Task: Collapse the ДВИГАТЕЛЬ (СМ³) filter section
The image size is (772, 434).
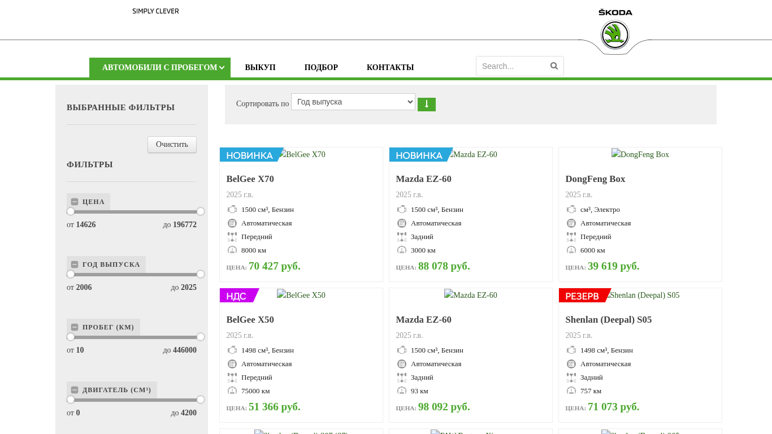Action: 75,390
